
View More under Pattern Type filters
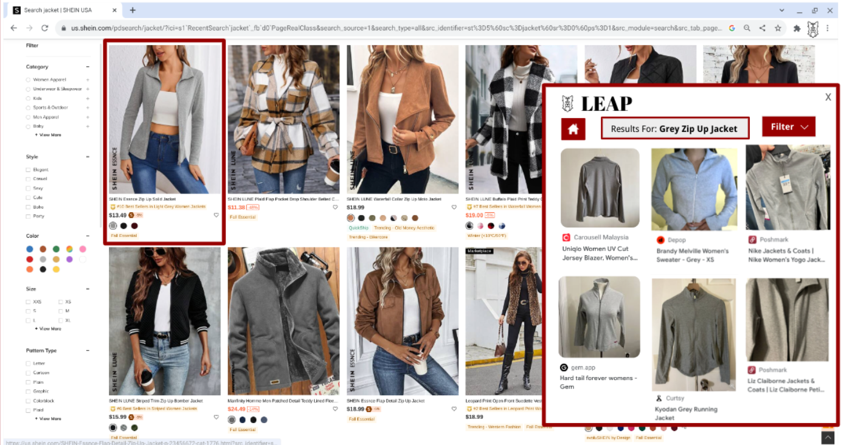[48, 419]
